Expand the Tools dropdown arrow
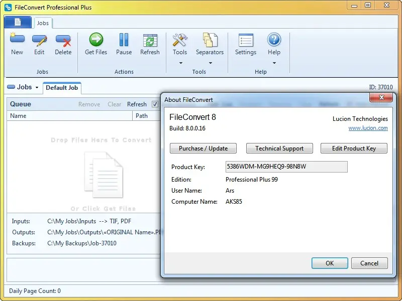402x301 pixels. tap(180, 63)
